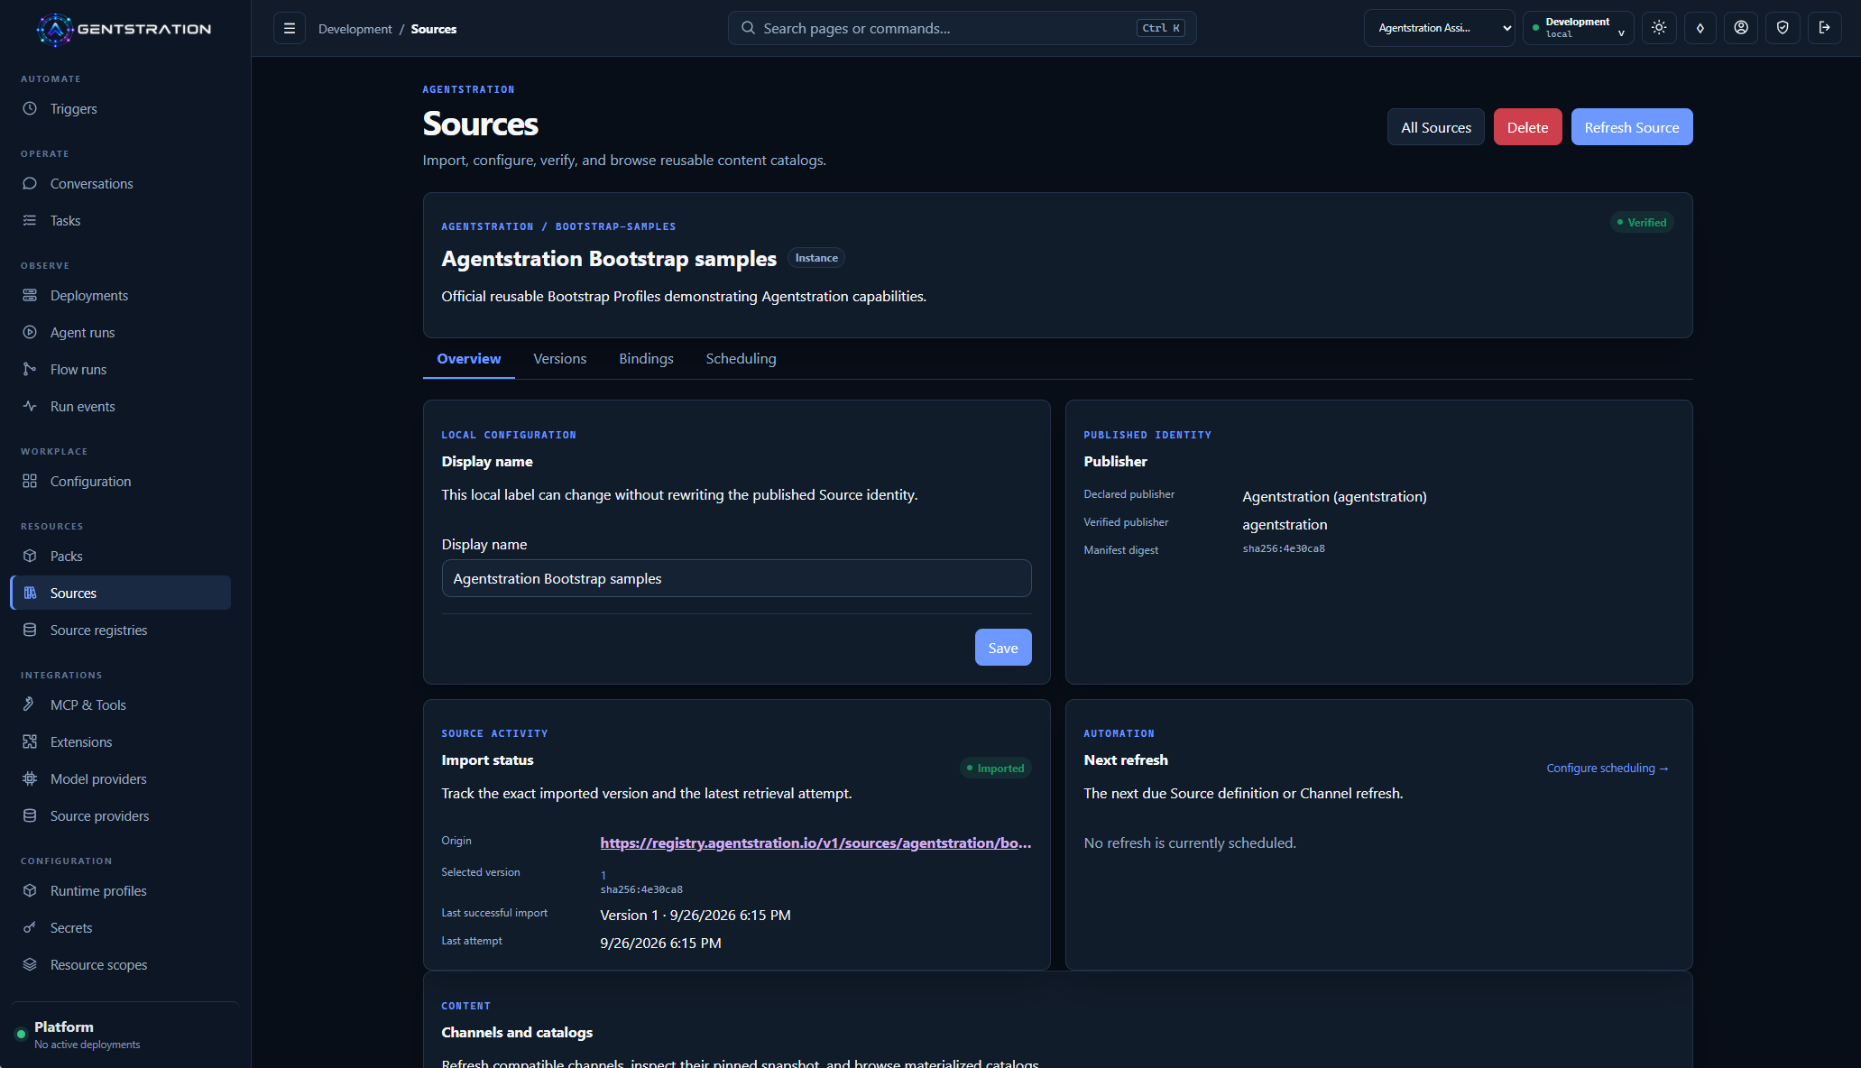The image size is (1861, 1068).
Task: Click the Channels and catalogs heading
Action: (517, 1032)
